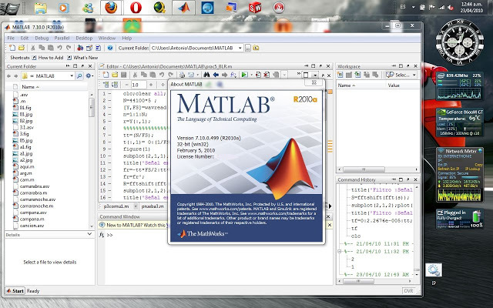Run script green play icon
Image resolution: width=493 pixels, height=308 pixels.
click(x=243, y=75)
